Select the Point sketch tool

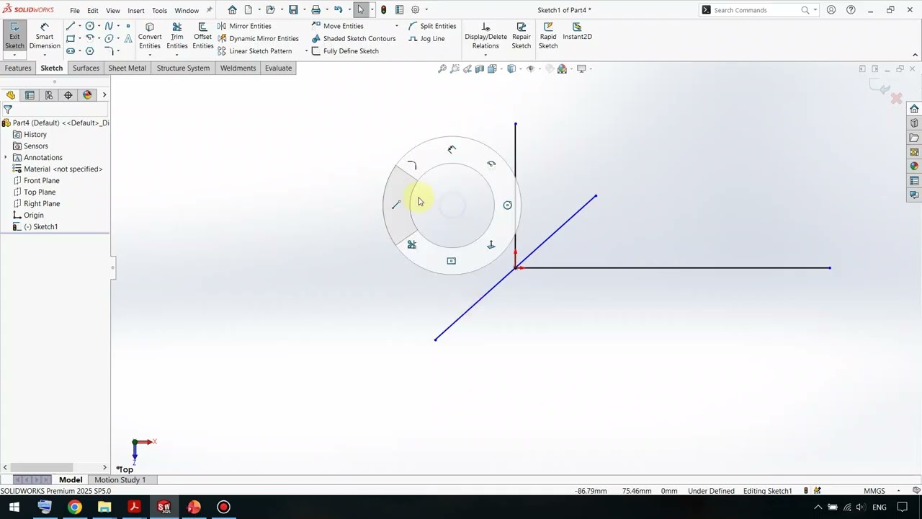point(128,26)
